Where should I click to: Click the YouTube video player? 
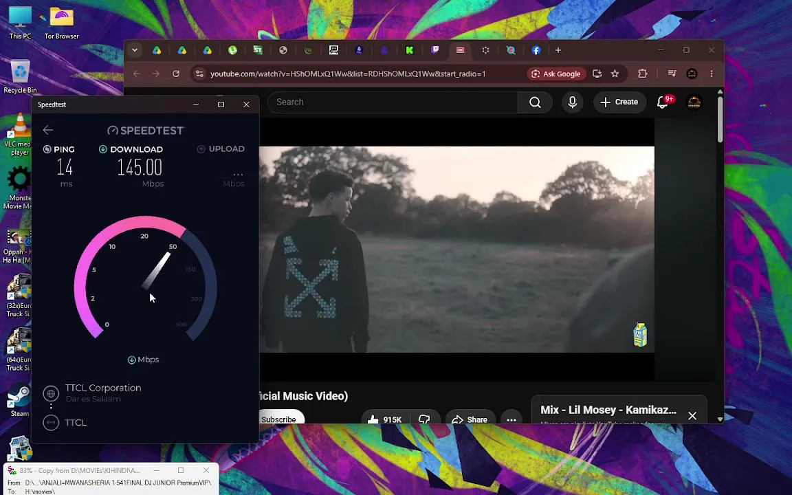[x=456, y=249]
